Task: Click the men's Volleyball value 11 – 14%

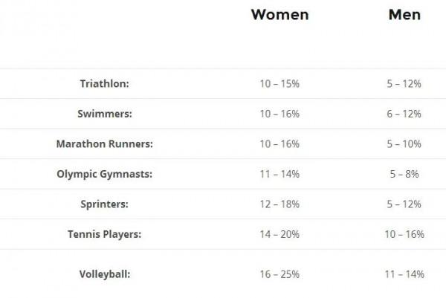Action: pyautogui.click(x=404, y=274)
